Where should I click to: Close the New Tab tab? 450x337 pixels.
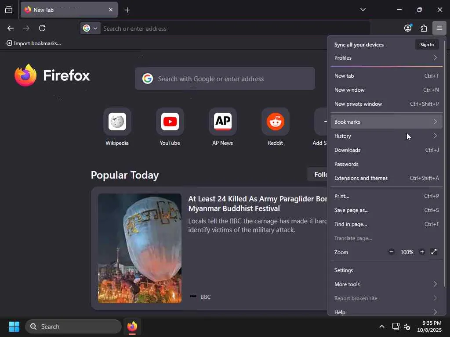point(110,10)
